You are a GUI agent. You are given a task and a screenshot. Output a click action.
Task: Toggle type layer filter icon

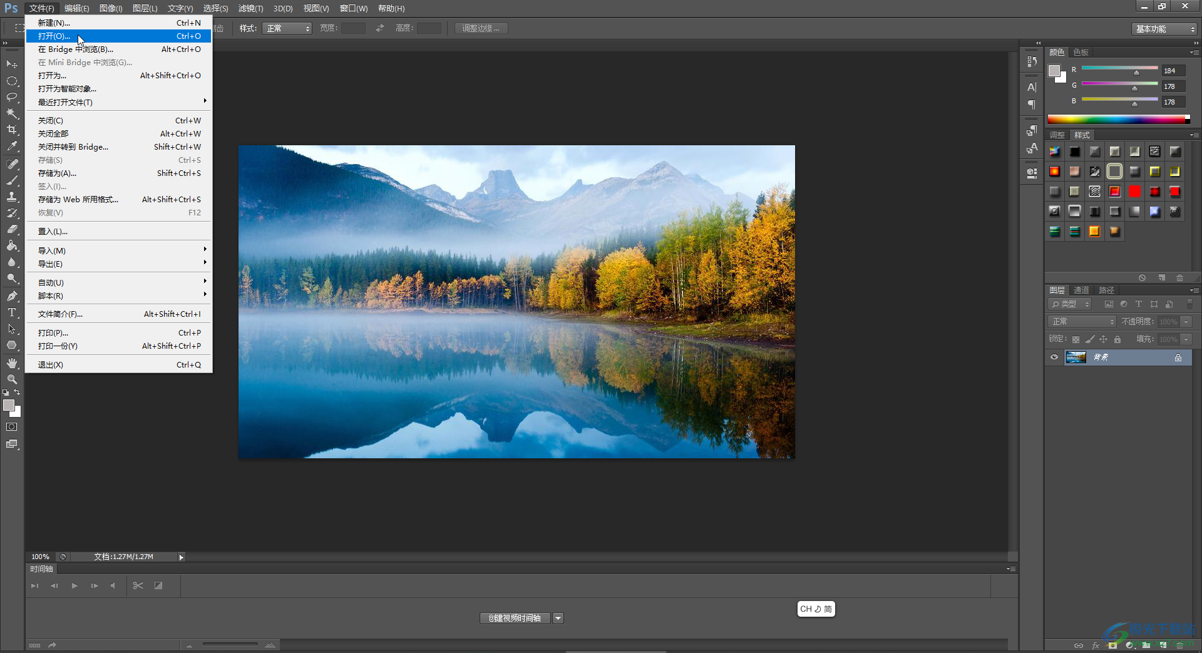[1139, 304]
